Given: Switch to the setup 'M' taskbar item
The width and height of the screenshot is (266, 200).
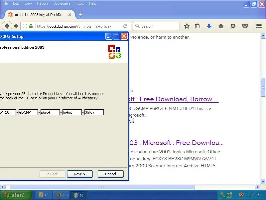Looking at the screenshot, I should (79, 195).
